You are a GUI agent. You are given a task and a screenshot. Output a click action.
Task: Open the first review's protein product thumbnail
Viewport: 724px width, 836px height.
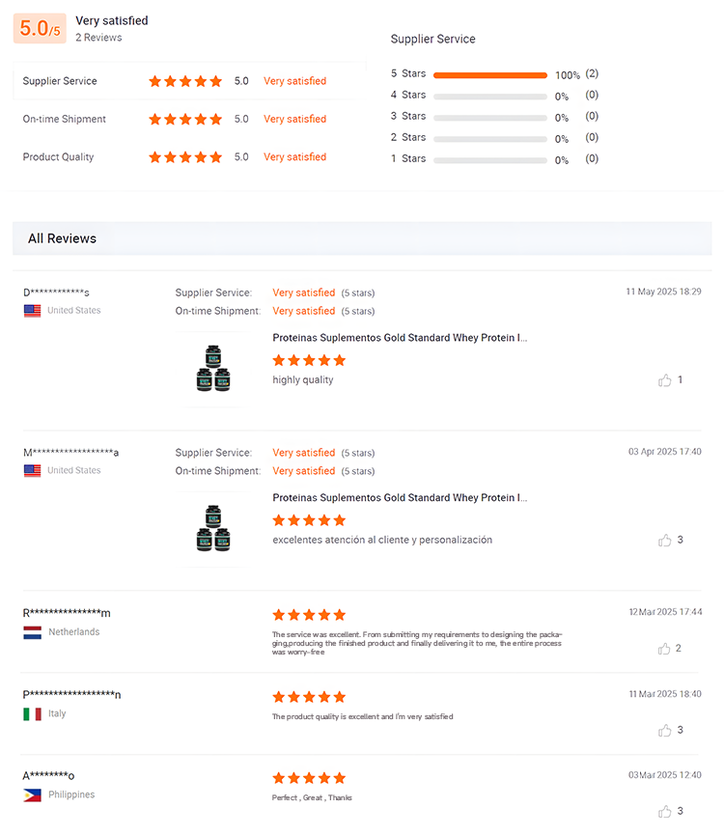pos(211,368)
